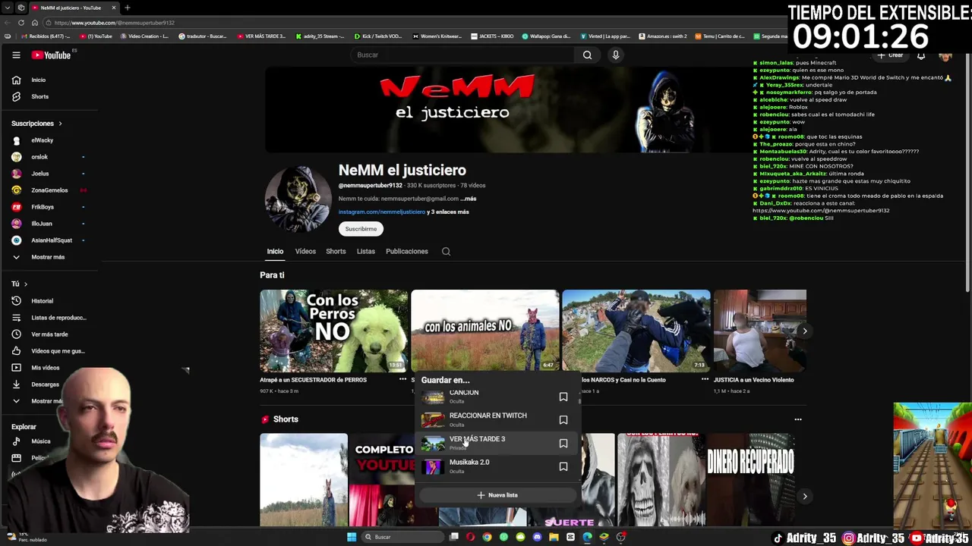This screenshot has width=972, height=546.
Task: Reload the browser page
Action: (21, 23)
